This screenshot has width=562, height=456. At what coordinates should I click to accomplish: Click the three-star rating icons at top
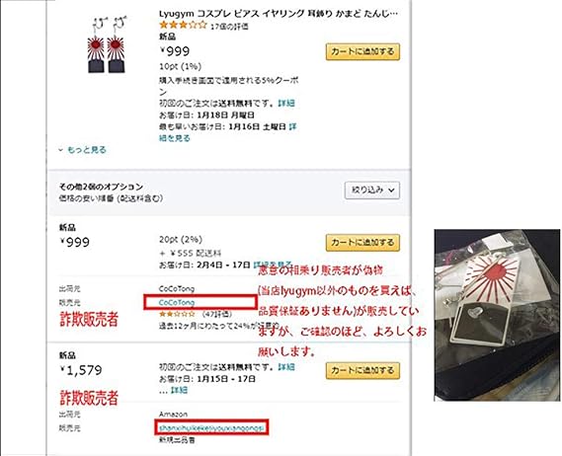tap(183, 25)
